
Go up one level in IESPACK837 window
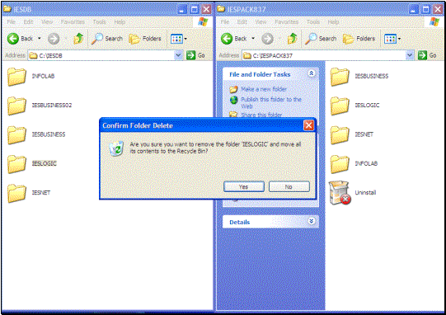[x=292, y=39]
